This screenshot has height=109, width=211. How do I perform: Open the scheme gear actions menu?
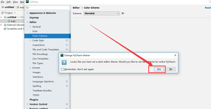pos(123,13)
